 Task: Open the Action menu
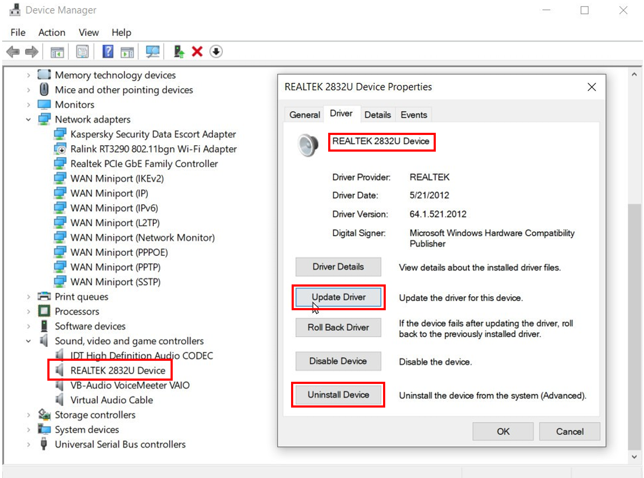click(52, 32)
